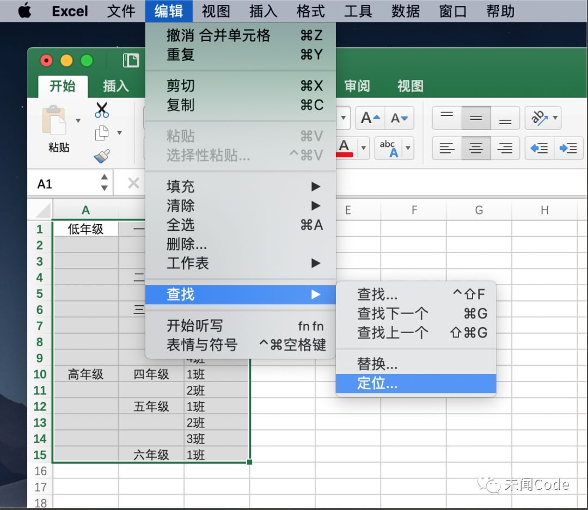Toggle center horizontal alignment

pyautogui.click(x=476, y=148)
